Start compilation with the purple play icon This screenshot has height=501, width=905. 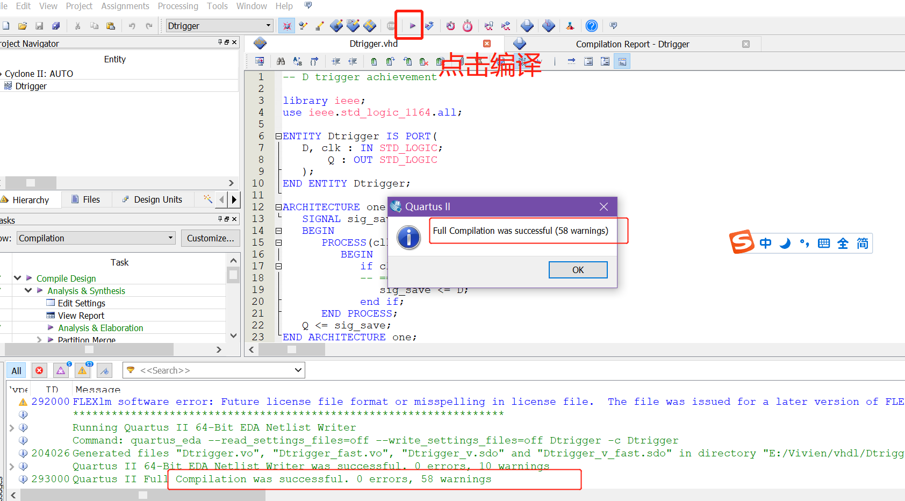coord(412,25)
